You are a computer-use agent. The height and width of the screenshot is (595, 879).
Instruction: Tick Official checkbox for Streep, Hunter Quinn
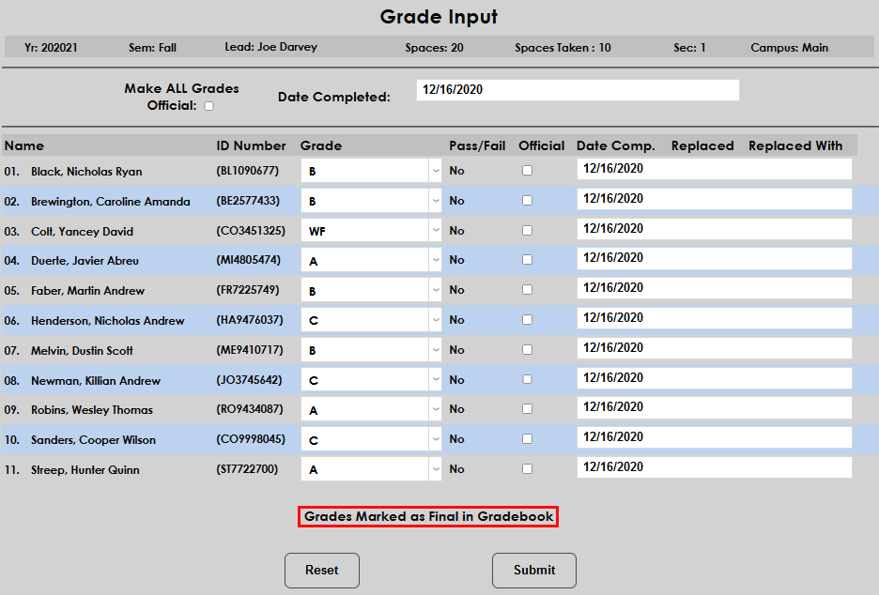527,469
